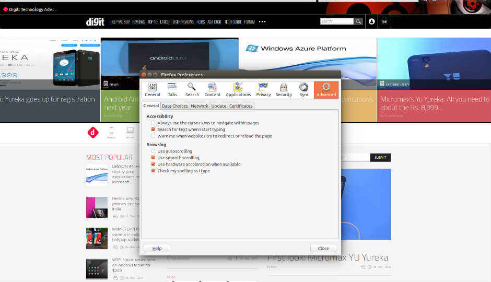This screenshot has height=282, width=491.
Task: Click the site Search input field
Action: click(x=336, y=21)
